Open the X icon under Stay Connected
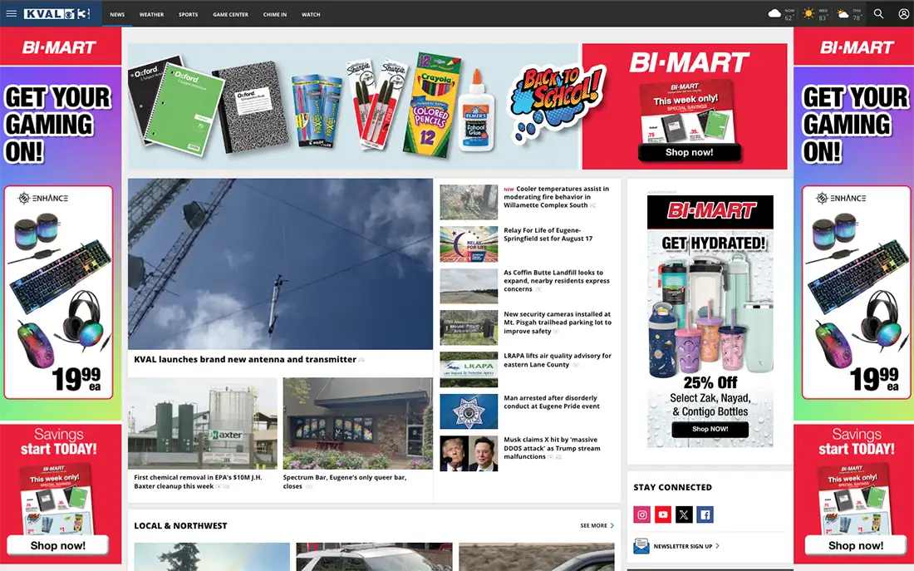The height and width of the screenshot is (571, 914). click(684, 514)
